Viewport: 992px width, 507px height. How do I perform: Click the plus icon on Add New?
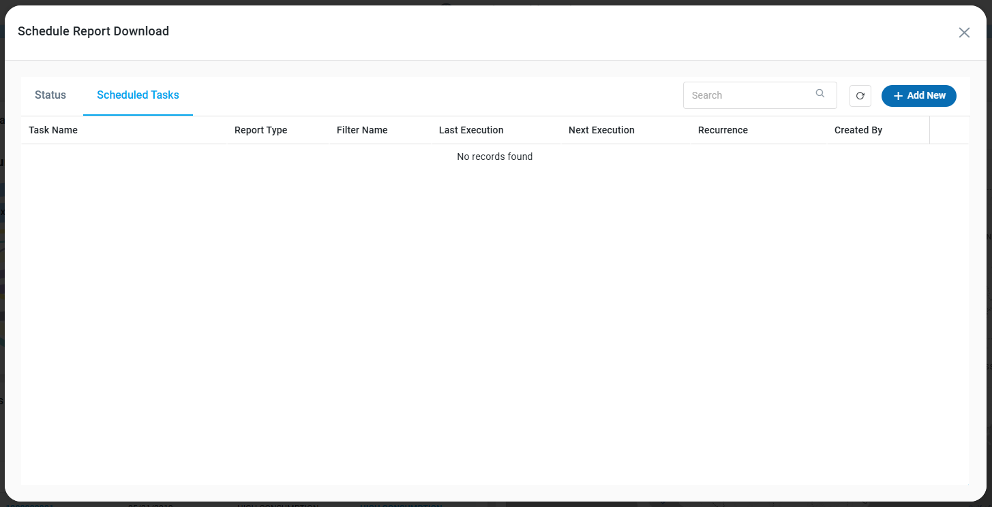point(898,96)
